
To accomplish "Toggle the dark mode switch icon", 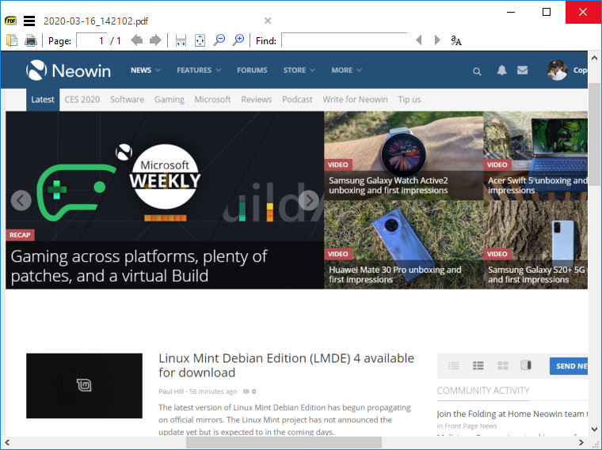I will [526, 365].
